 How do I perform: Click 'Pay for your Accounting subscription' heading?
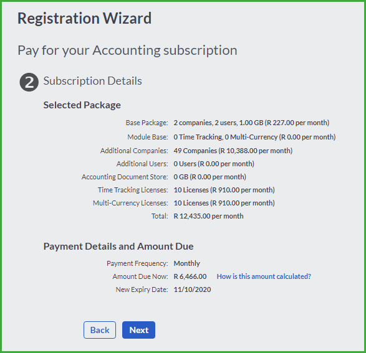click(127, 50)
